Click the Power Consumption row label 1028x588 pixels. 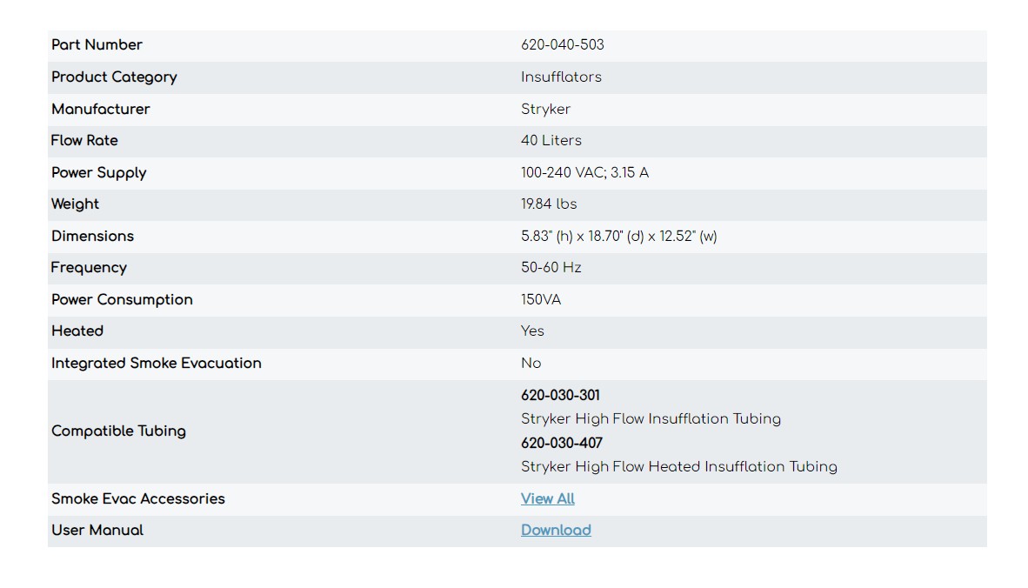click(x=122, y=300)
